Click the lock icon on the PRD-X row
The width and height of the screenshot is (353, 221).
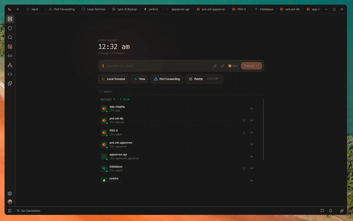244,133
